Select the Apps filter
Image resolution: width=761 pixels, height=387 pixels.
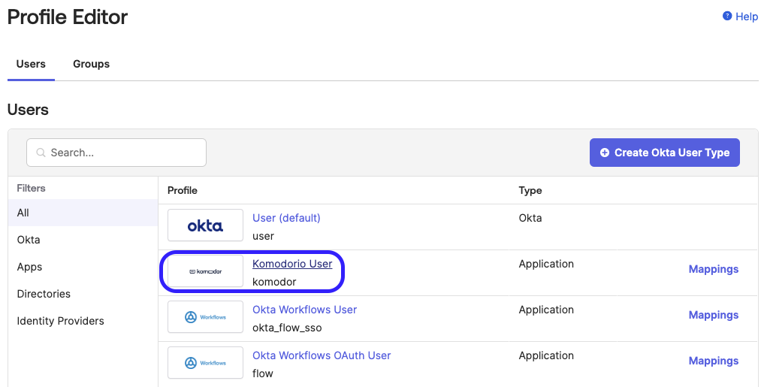83,267
